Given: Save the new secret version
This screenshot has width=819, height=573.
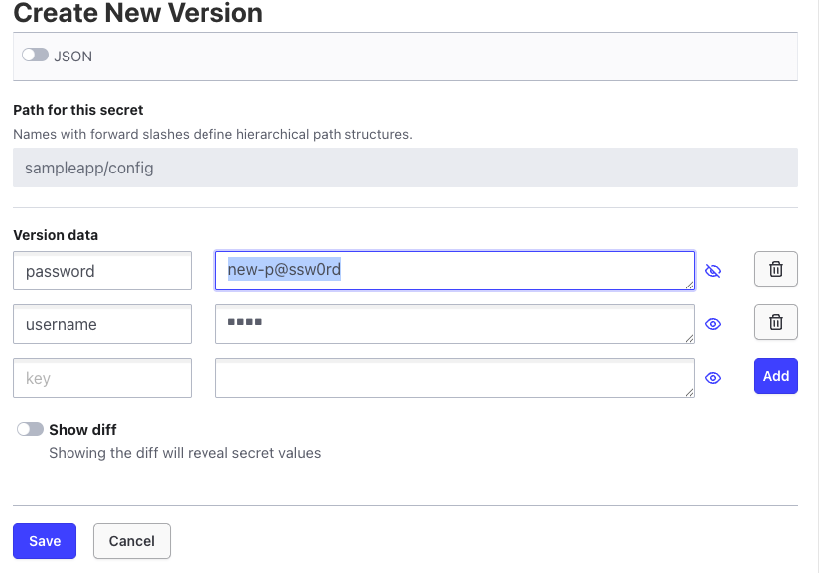Looking at the screenshot, I should (45, 541).
